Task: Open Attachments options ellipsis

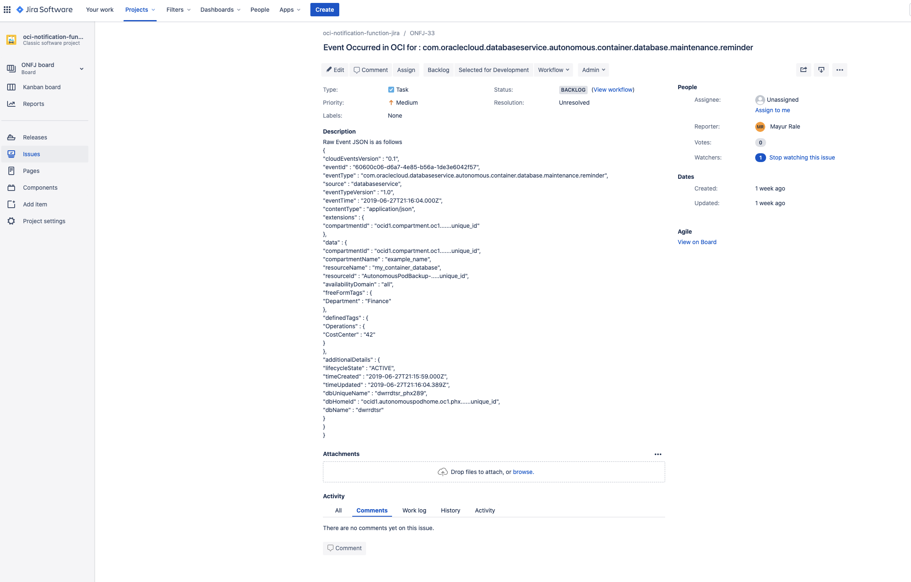Action: [658, 454]
